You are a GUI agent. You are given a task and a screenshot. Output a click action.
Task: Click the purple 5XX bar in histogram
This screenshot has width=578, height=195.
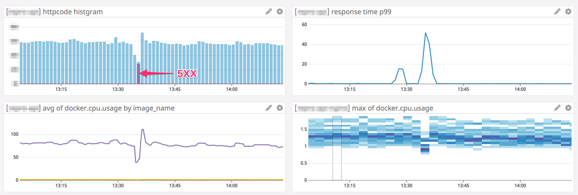pos(138,73)
